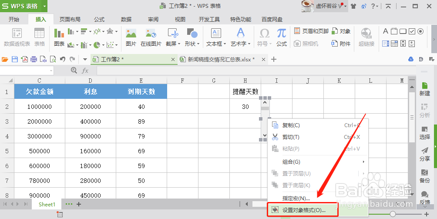Click 备份 backup in the right sidebar
The width and height of the screenshot is (437, 219).
pos(424,176)
